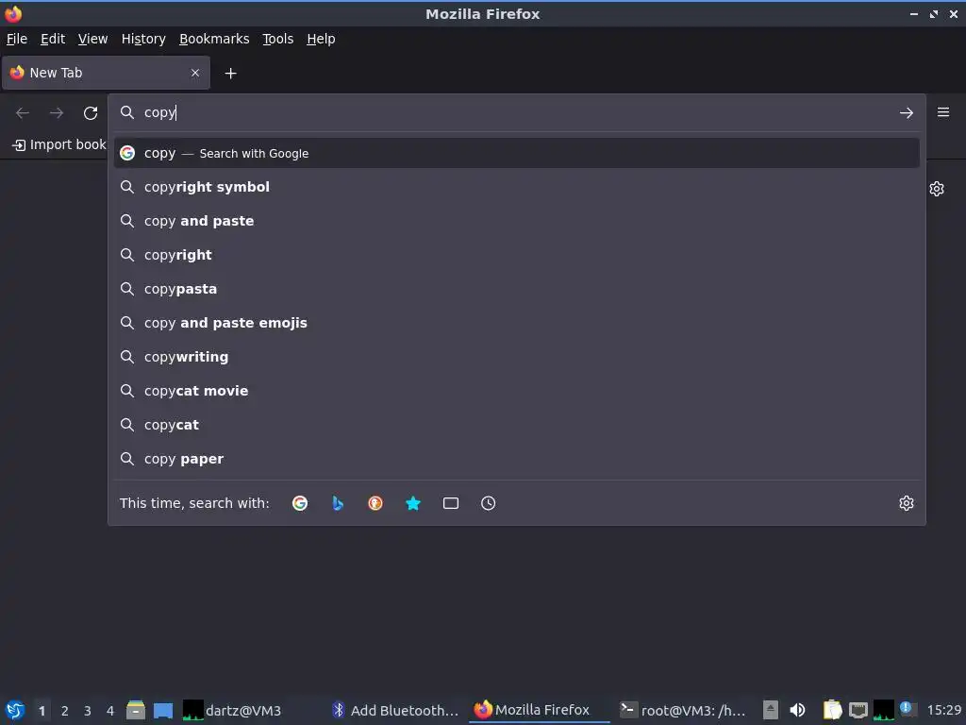This screenshot has height=725, width=966.
Task: Personalize new tab gear icon
Action: coord(937,189)
